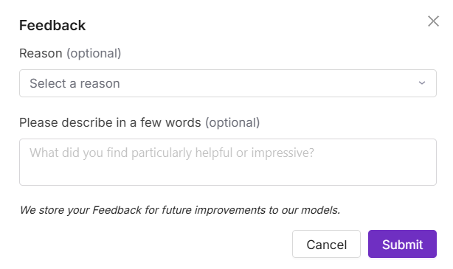Select the purple Submit button

click(402, 244)
